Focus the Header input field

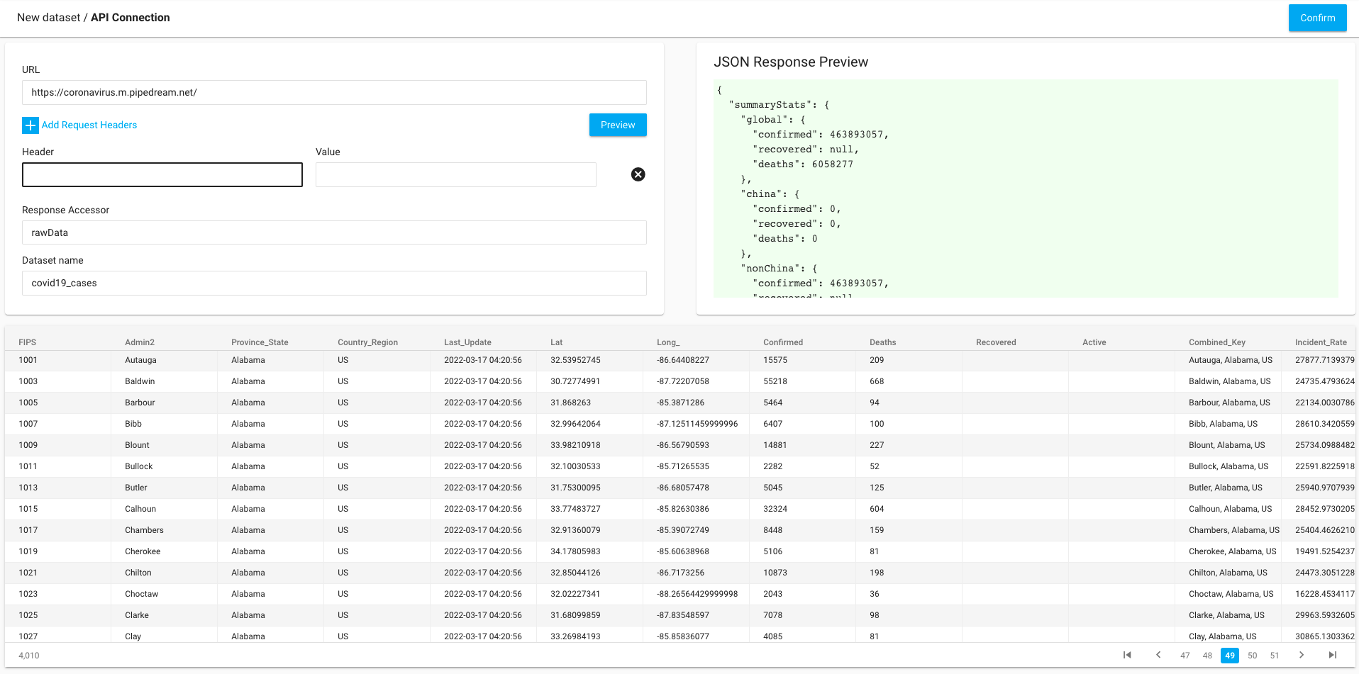click(x=162, y=174)
